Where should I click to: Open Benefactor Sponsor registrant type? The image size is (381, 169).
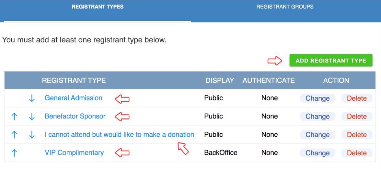[x=75, y=116]
